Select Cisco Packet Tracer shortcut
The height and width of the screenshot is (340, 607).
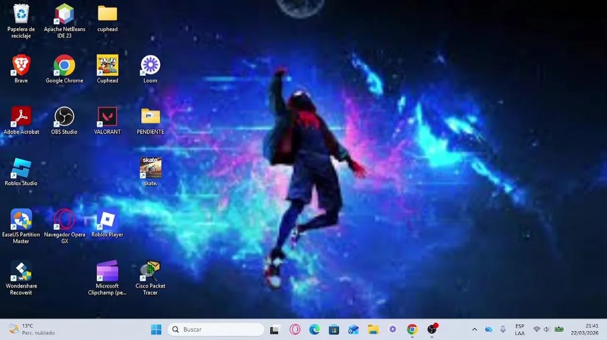click(x=150, y=278)
